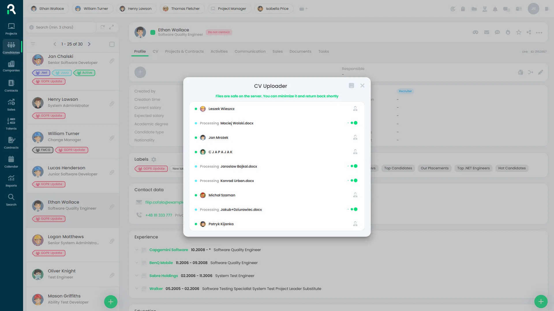The width and height of the screenshot is (554, 311).
Task: Select all candidates using the list checkbox
Action: pyautogui.click(x=112, y=44)
